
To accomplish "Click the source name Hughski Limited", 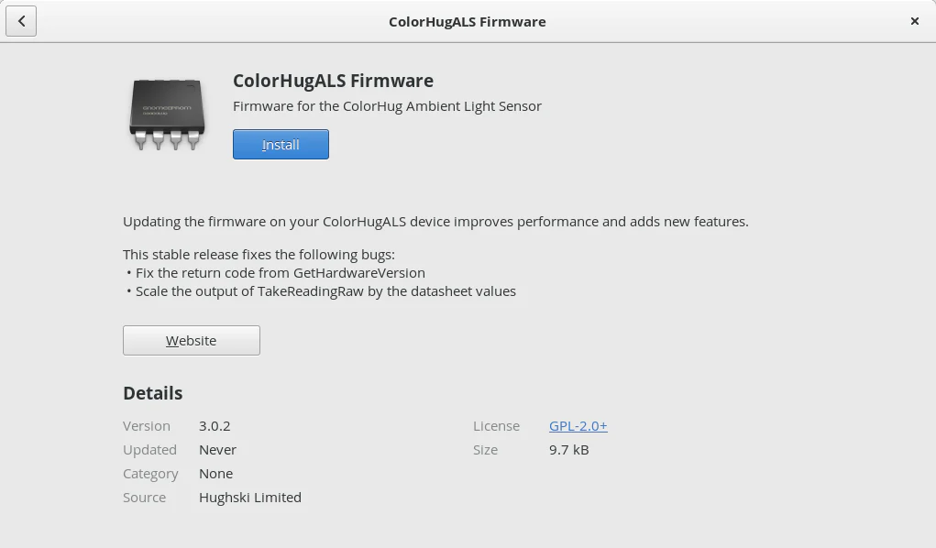I will 250,498.
